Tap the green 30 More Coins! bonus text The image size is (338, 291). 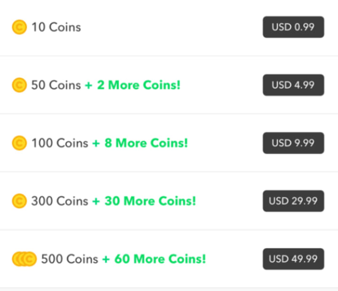[150, 201]
